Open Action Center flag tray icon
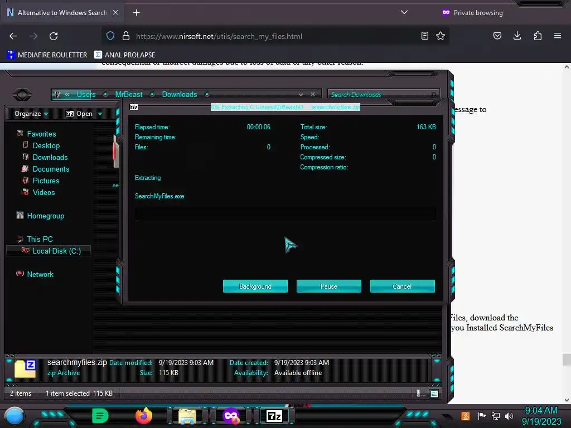The width and height of the screenshot is (571, 428). [x=482, y=416]
